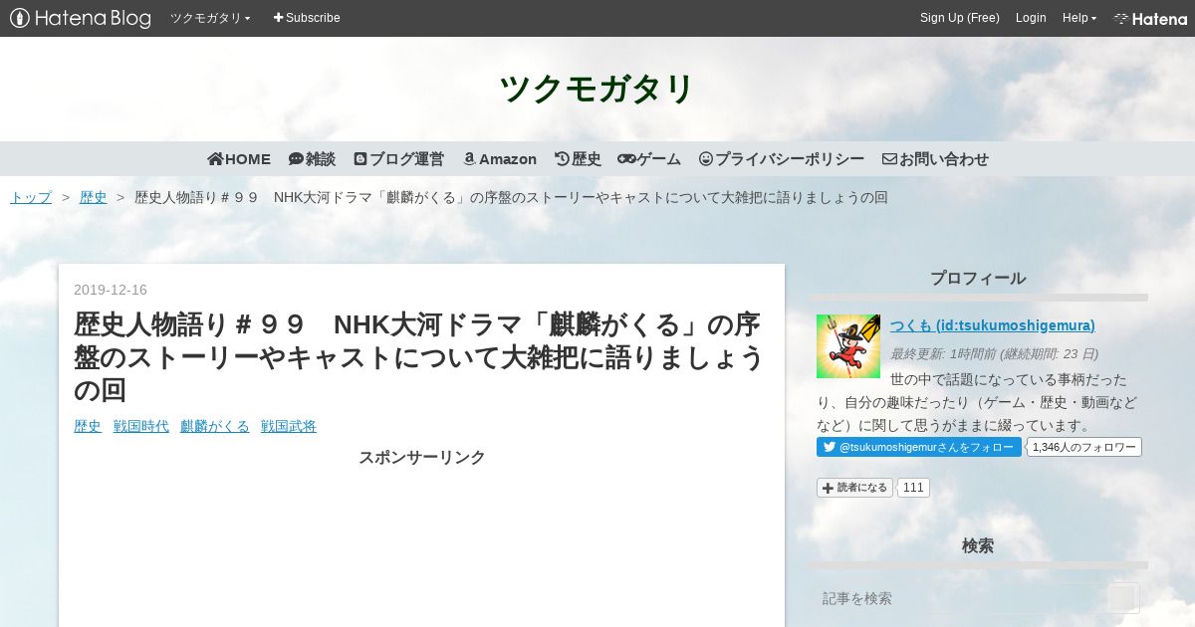Click the 2019-12-16 date link
This screenshot has width=1195, height=627.
[x=111, y=291]
